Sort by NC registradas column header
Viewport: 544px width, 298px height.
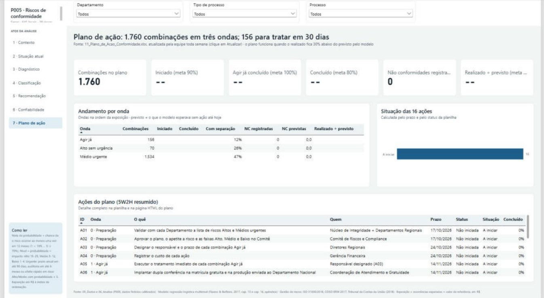tap(258, 129)
